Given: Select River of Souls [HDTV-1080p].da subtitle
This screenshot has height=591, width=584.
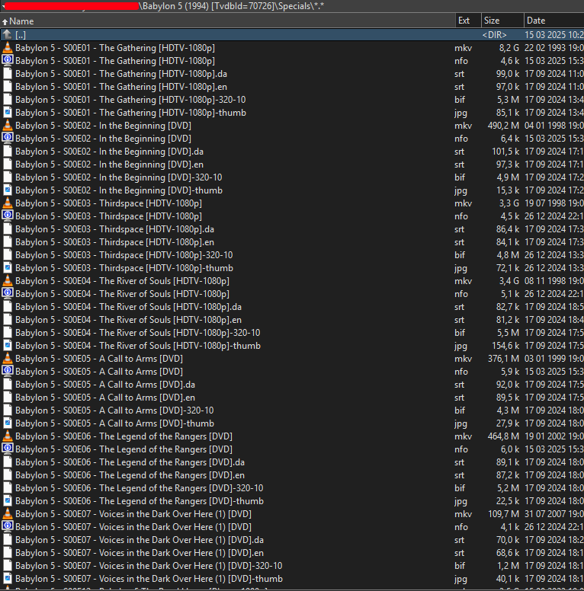Looking at the screenshot, I should (x=292, y=307).
